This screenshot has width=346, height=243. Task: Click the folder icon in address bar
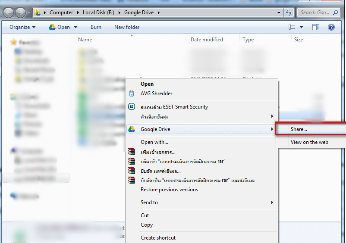[37, 12]
